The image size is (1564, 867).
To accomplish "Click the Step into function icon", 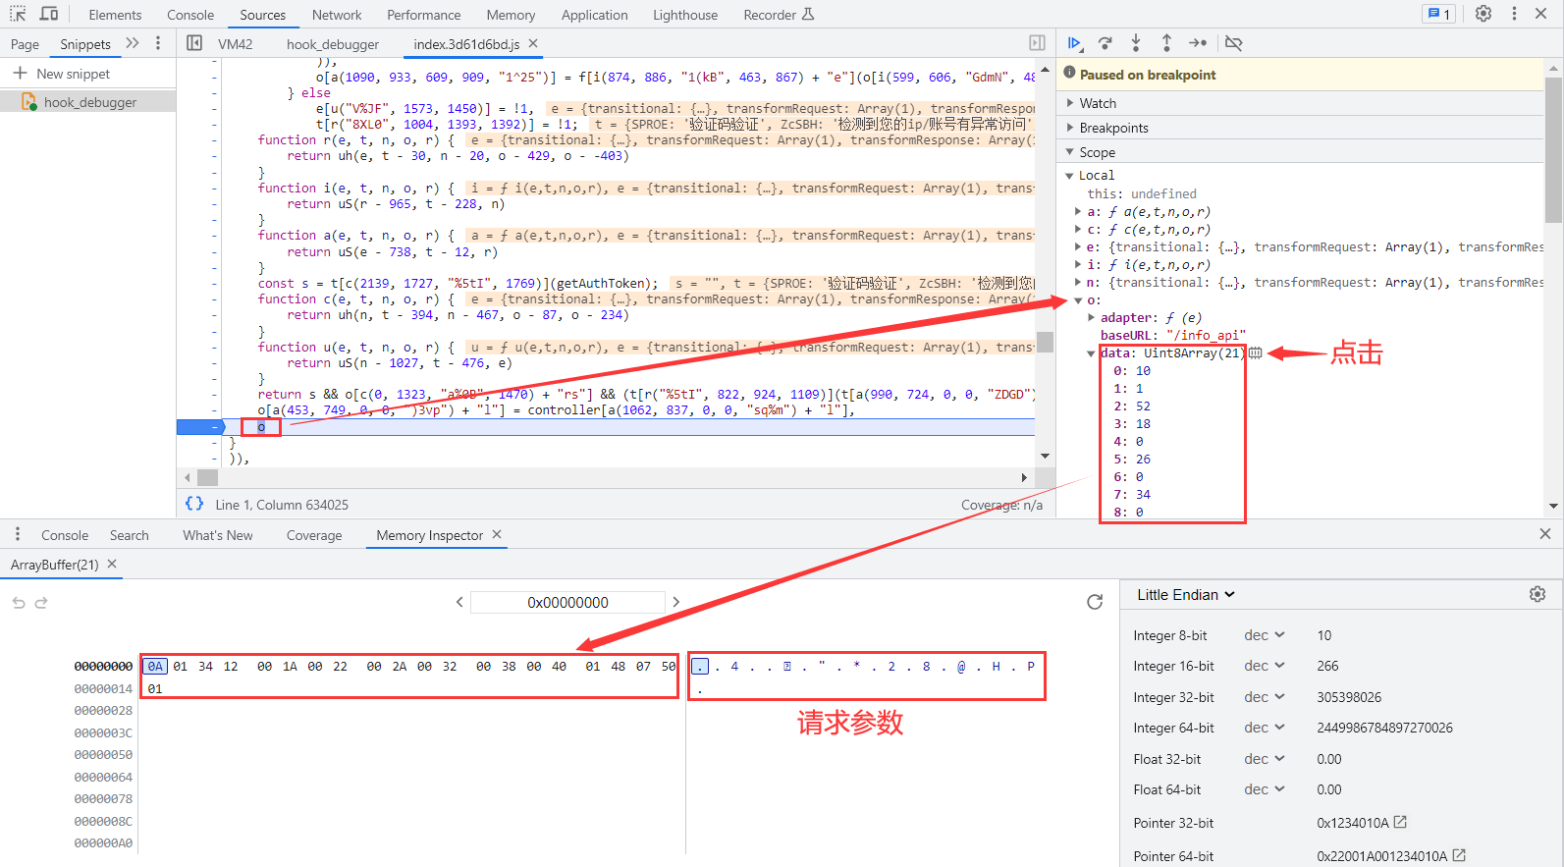I will (1136, 43).
